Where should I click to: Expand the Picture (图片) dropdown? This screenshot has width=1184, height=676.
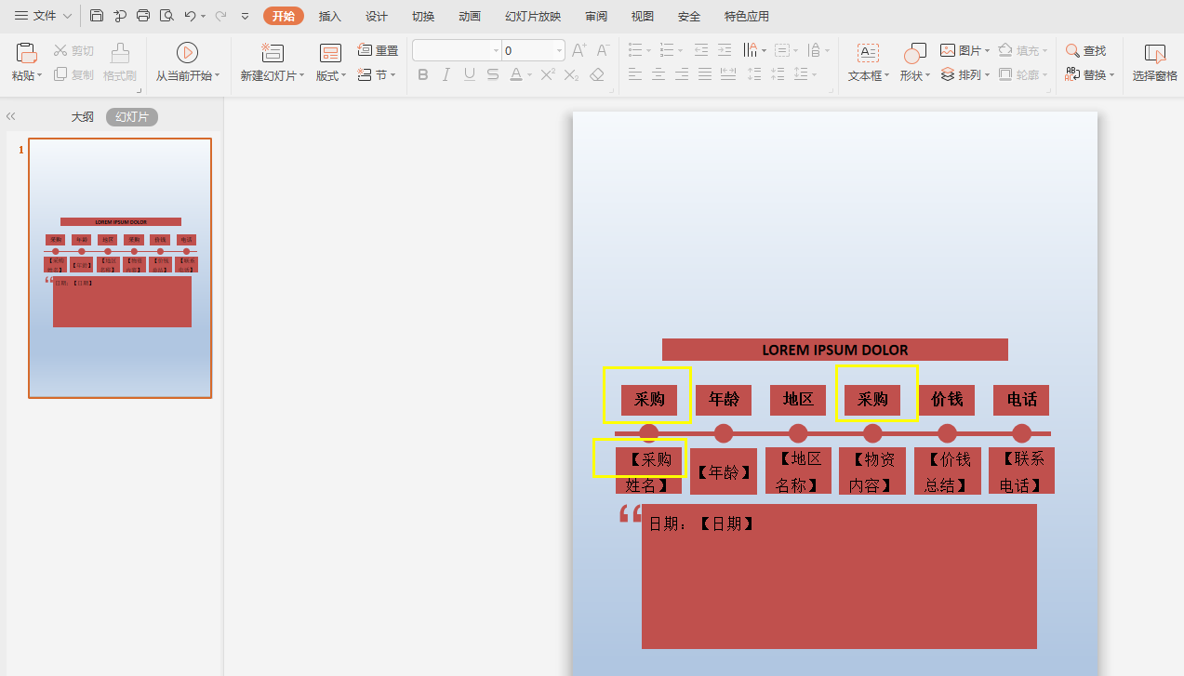pyautogui.click(x=986, y=50)
